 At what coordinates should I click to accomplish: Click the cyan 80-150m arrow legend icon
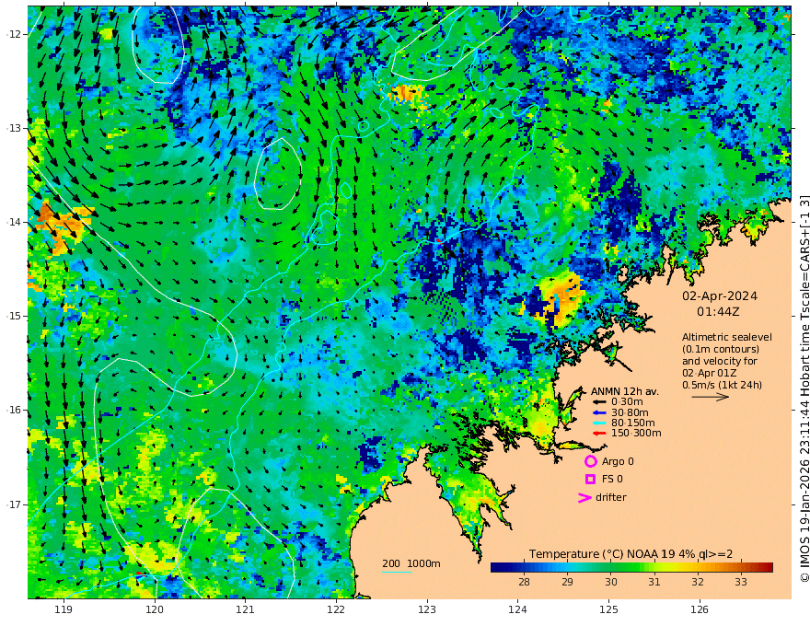point(598,423)
